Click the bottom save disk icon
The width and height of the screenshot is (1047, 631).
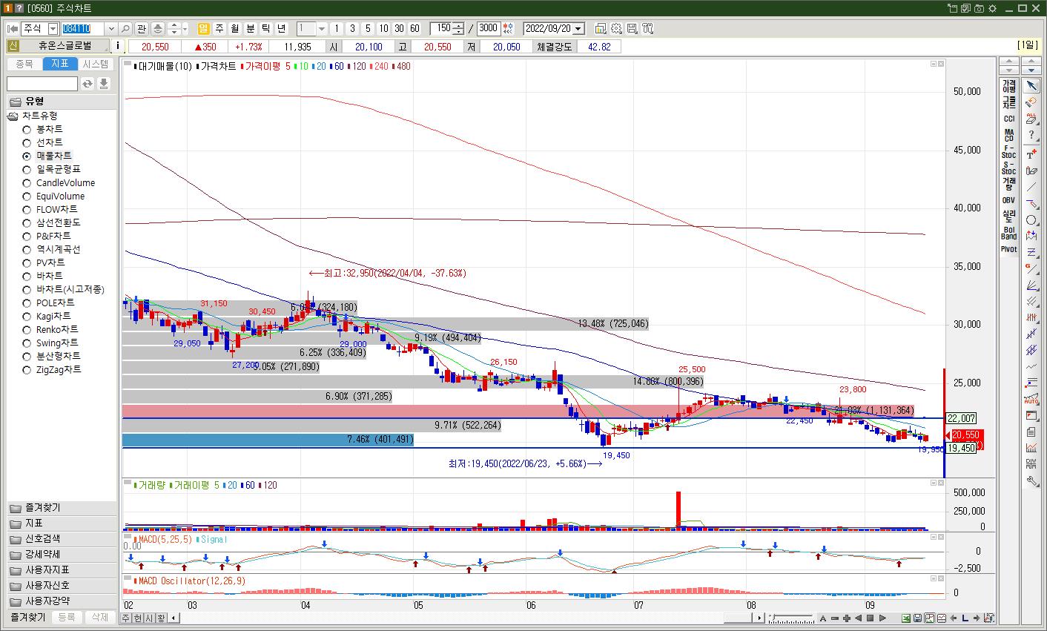click(918, 618)
